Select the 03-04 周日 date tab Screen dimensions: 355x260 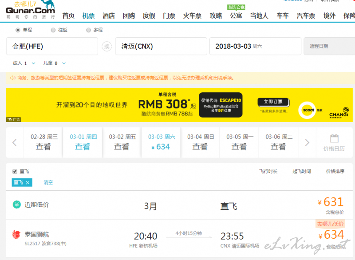coord(200,142)
